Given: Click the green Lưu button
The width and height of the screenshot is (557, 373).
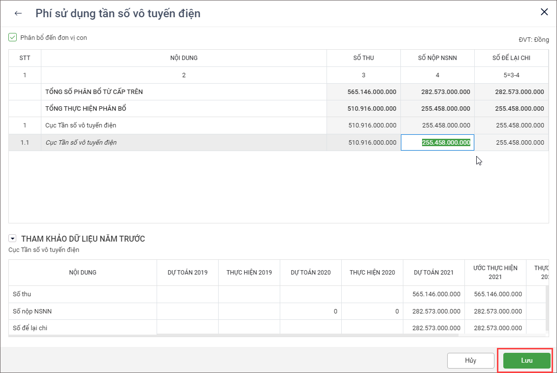Looking at the screenshot, I should pos(526,361).
